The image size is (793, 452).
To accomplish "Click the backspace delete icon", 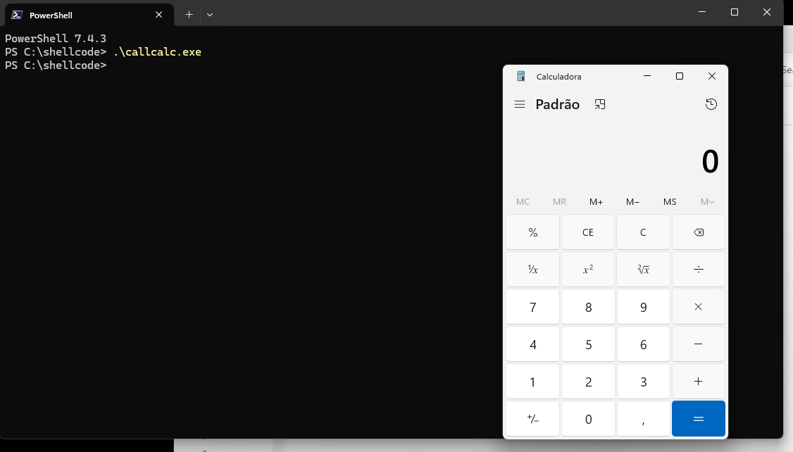I will (699, 232).
